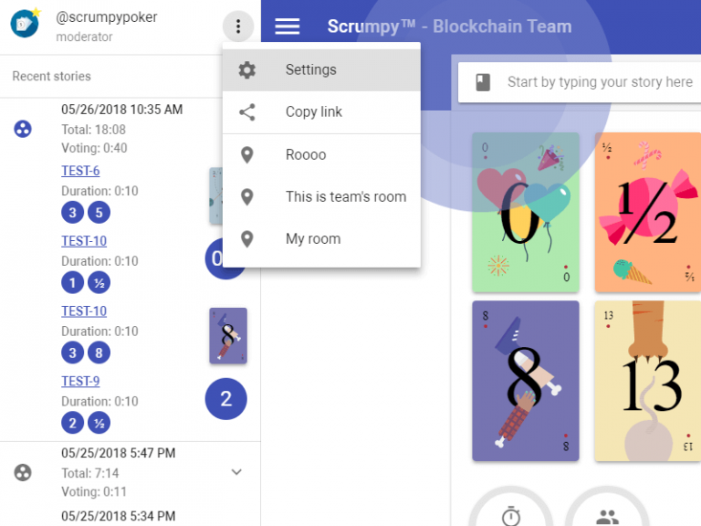
Task: Pick the ½ candy card
Action: (647, 213)
